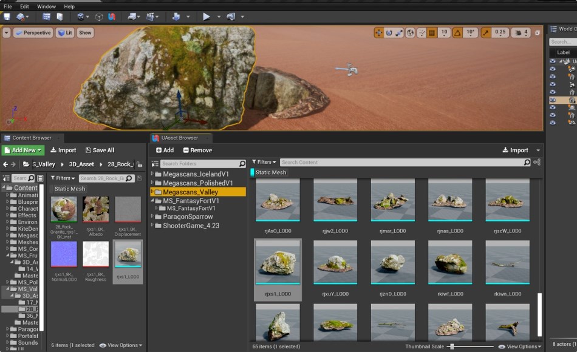Open the Perspective viewport dropdown
The width and height of the screenshot is (577, 352).
33,32
